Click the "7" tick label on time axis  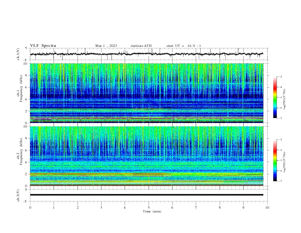click(x=196, y=207)
